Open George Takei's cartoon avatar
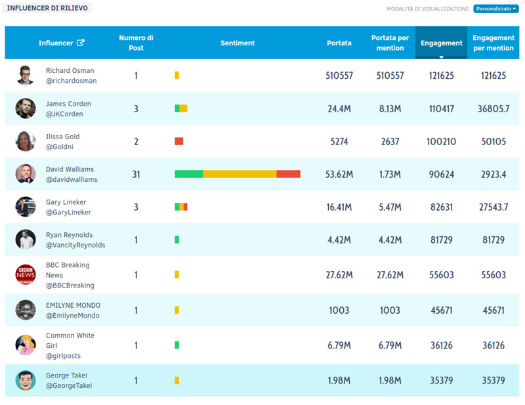Screen dimensions: 525x405 click(26, 380)
